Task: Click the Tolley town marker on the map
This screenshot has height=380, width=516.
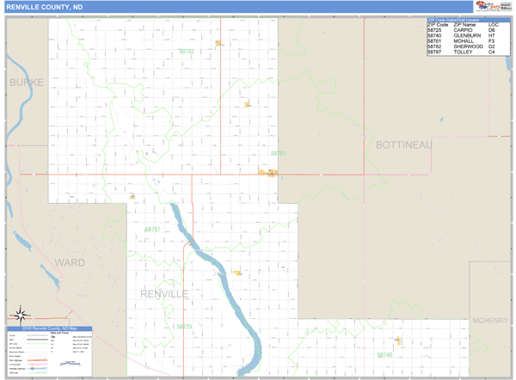Action: (132, 196)
